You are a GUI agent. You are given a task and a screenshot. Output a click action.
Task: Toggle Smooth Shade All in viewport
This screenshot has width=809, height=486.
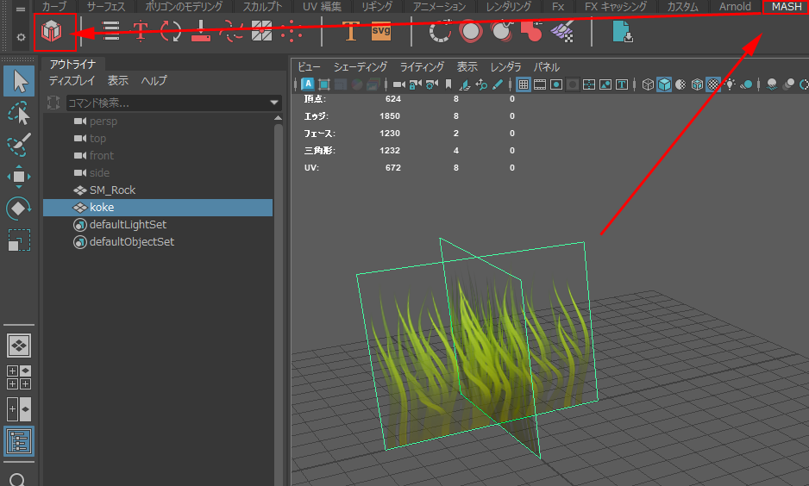click(x=664, y=84)
